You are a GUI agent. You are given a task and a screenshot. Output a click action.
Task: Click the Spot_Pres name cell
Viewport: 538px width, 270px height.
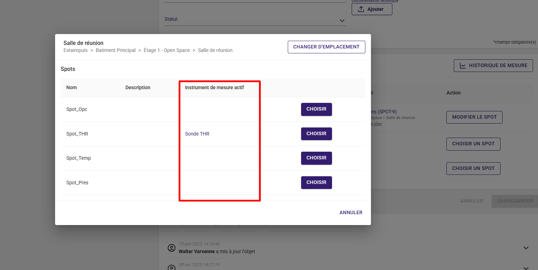tap(77, 183)
